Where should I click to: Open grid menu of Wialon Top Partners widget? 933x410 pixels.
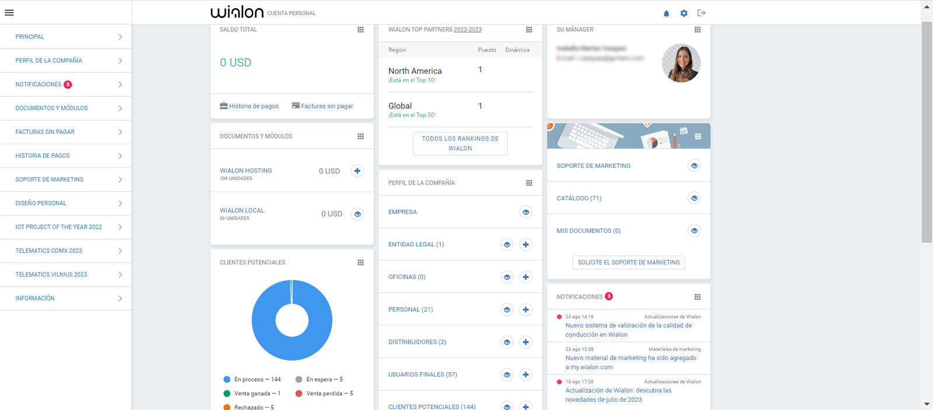[x=529, y=30]
